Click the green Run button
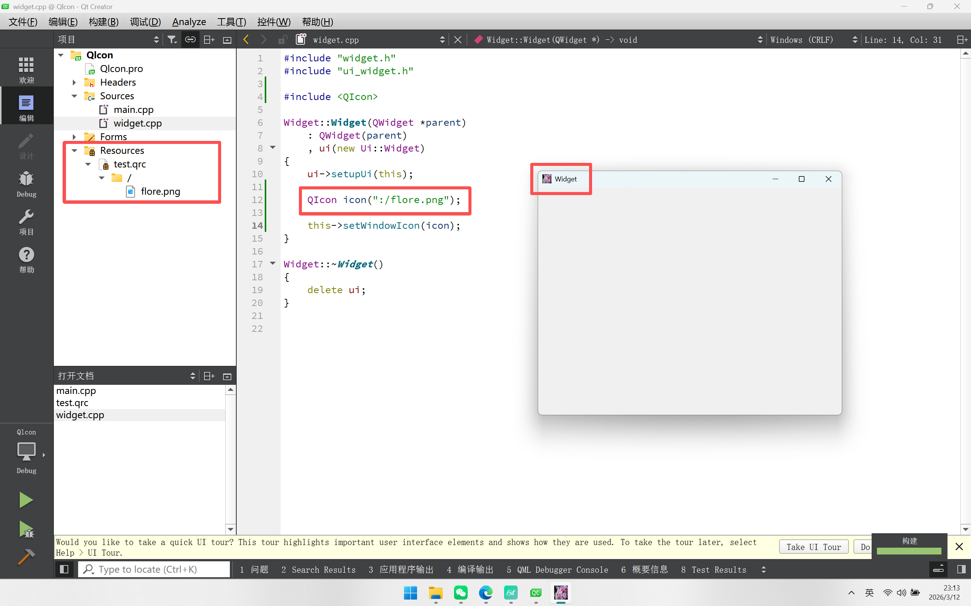This screenshot has height=606, width=971. point(26,500)
